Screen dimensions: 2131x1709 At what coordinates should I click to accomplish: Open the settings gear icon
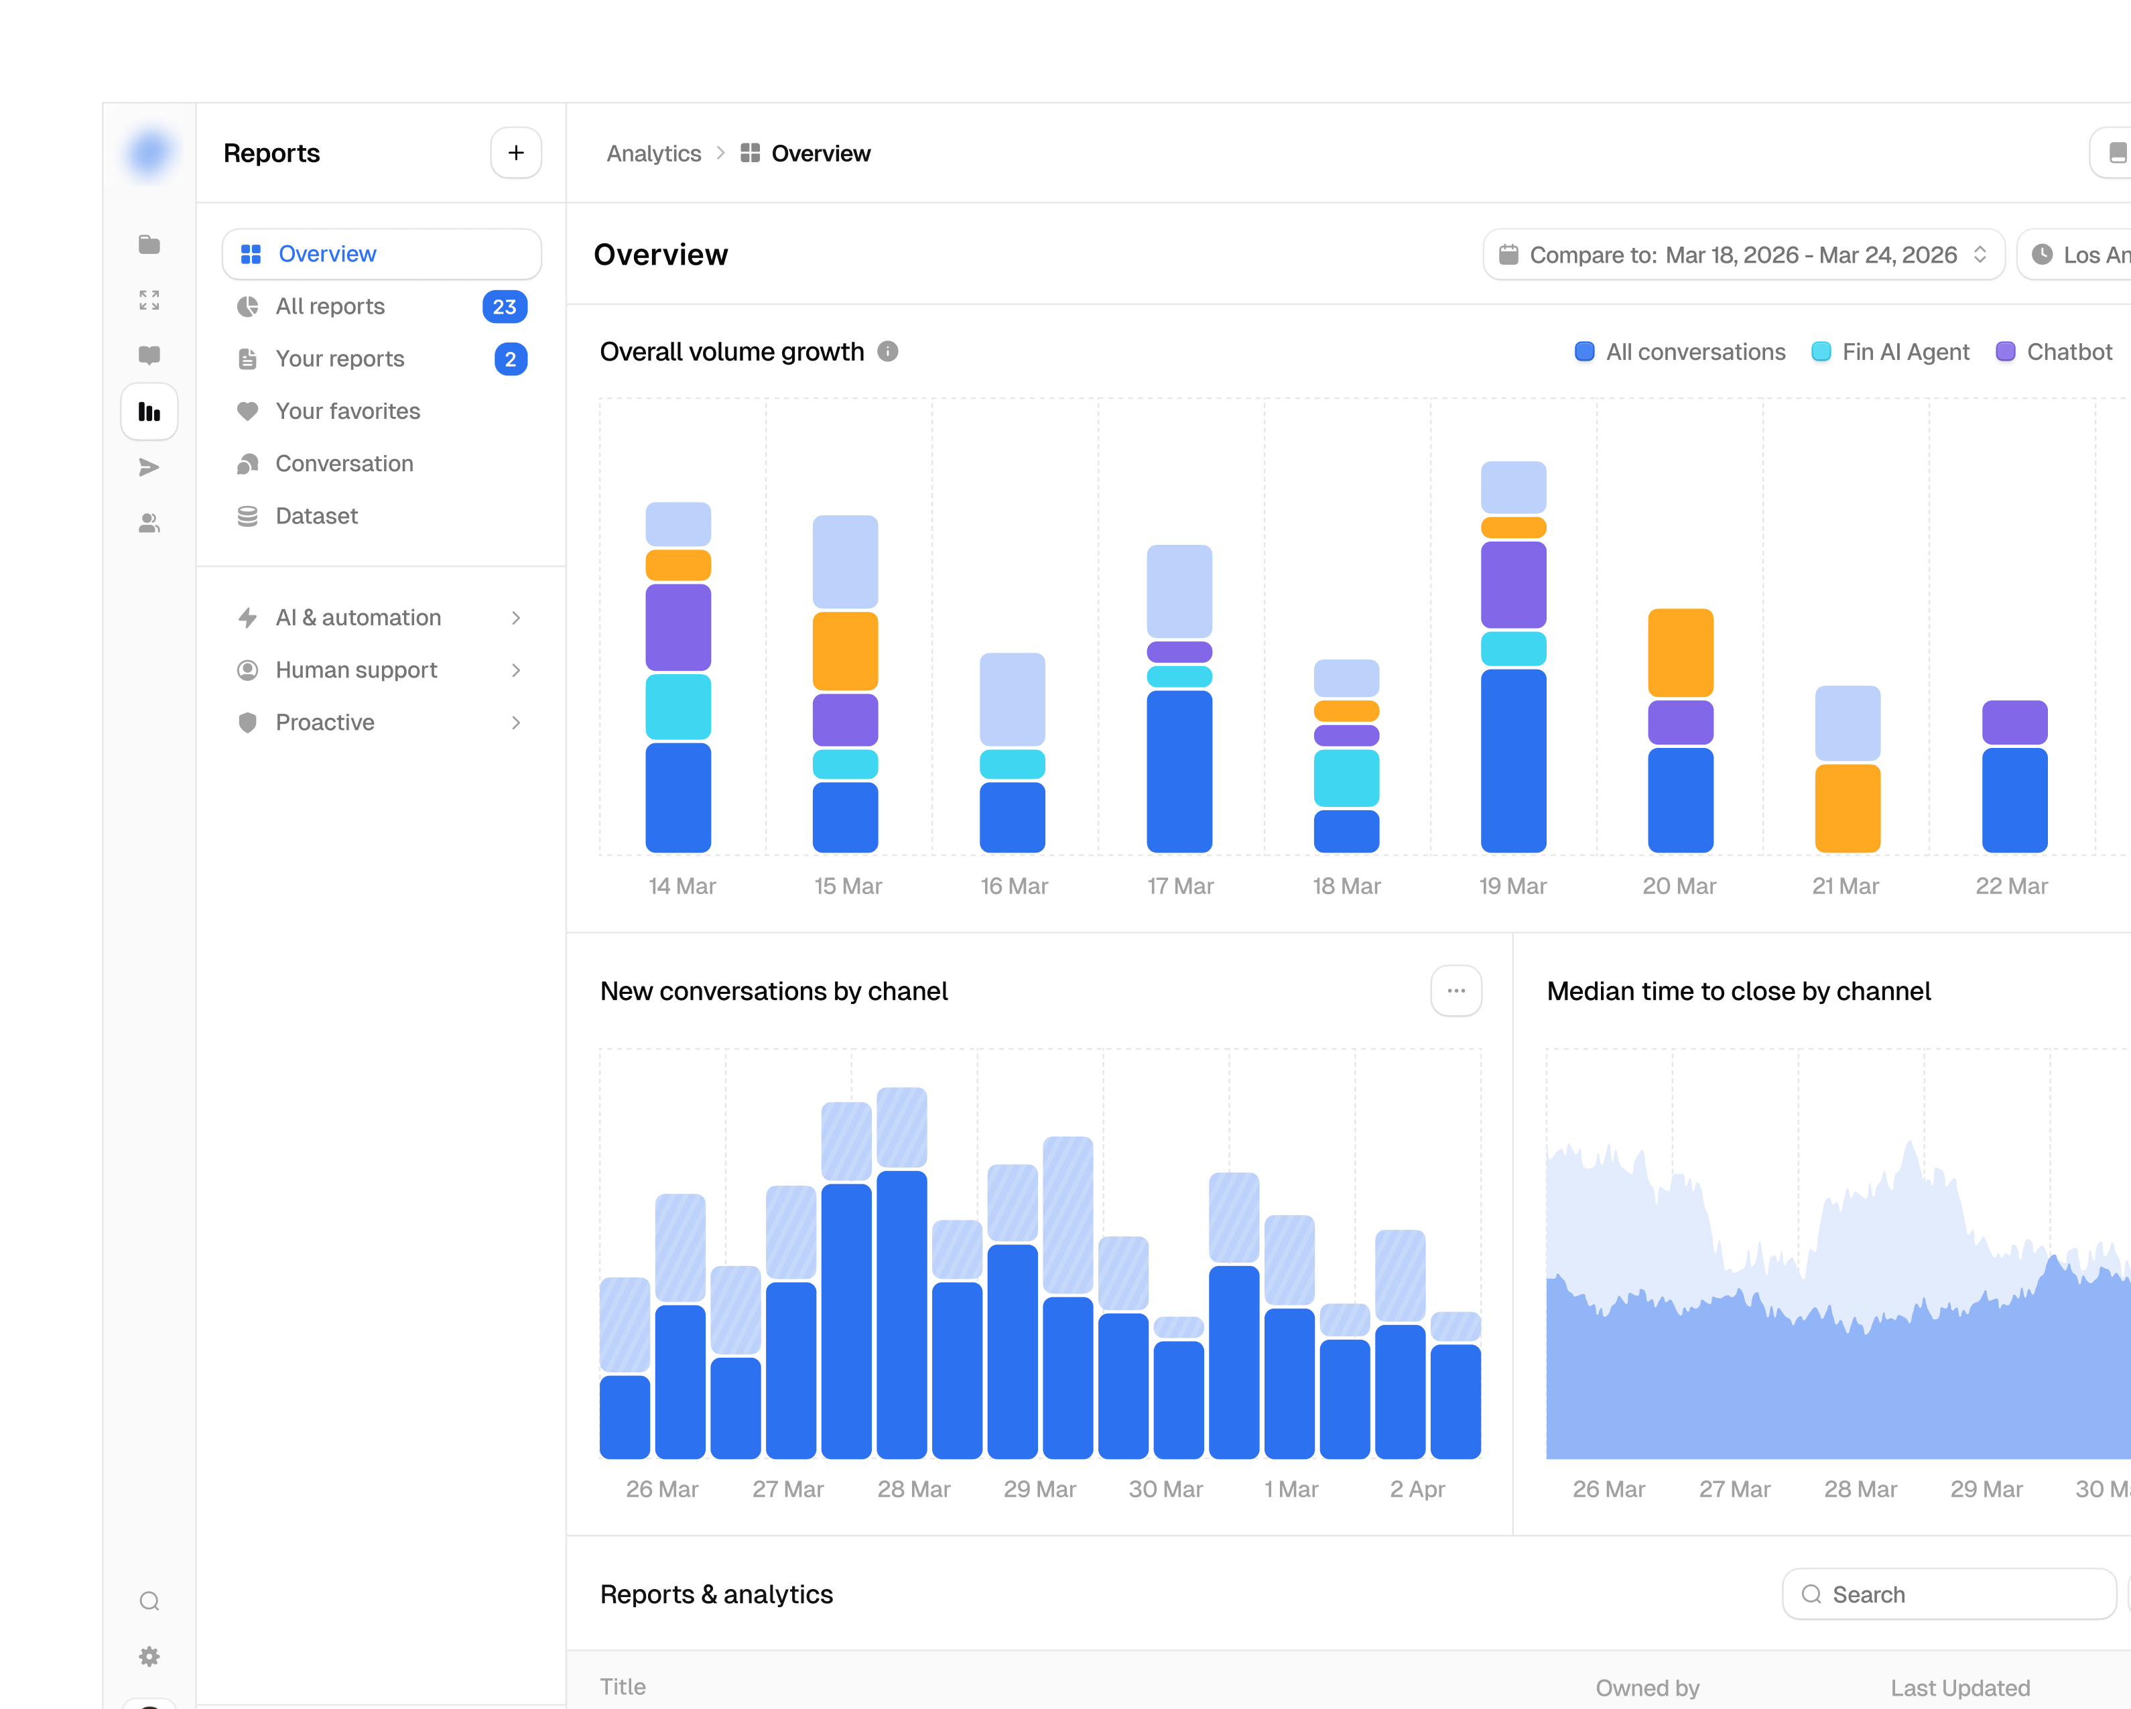tap(149, 1655)
